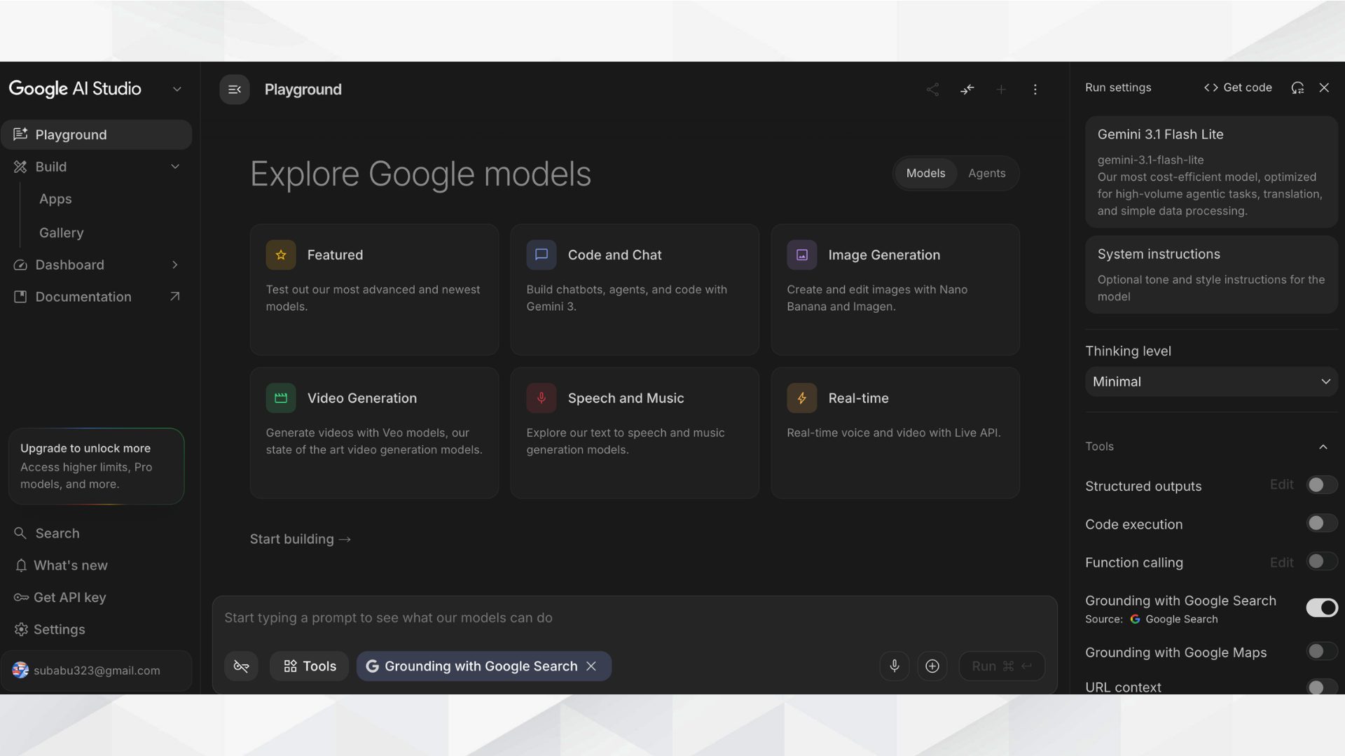The width and height of the screenshot is (1345, 756).
Task: Click the Upgrade to unlock more card
Action: click(96, 466)
